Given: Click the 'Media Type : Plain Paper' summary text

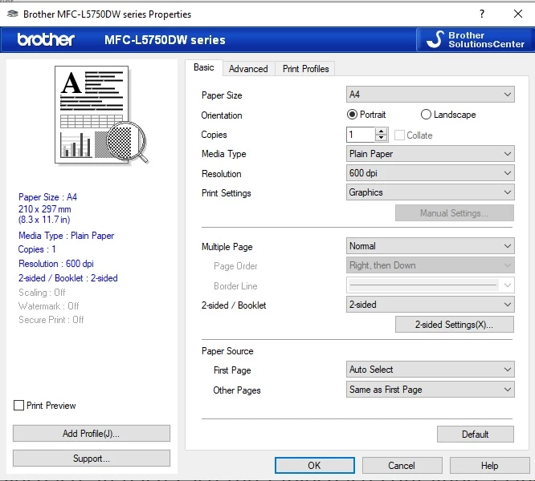Looking at the screenshot, I should (x=66, y=236).
